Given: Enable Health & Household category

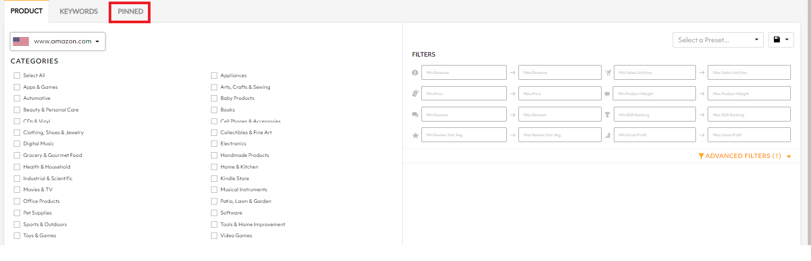Looking at the screenshot, I should pyautogui.click(x=17, y=167).
